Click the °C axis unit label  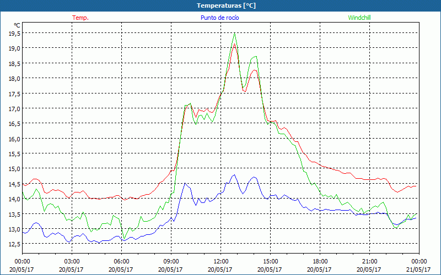(x=17, y=25)
